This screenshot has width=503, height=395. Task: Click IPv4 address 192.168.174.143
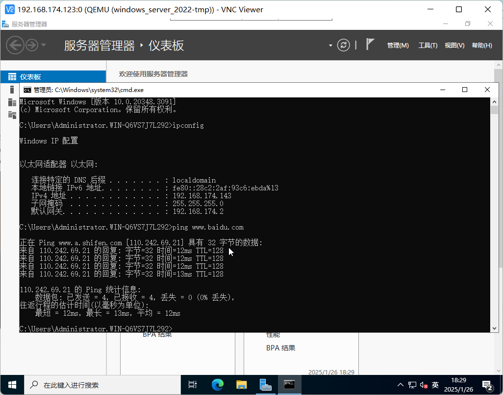[x=202, y=196]
